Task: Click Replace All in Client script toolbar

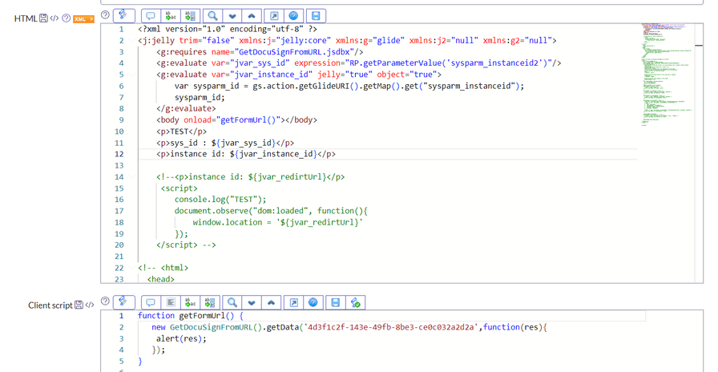Action: 210,302
